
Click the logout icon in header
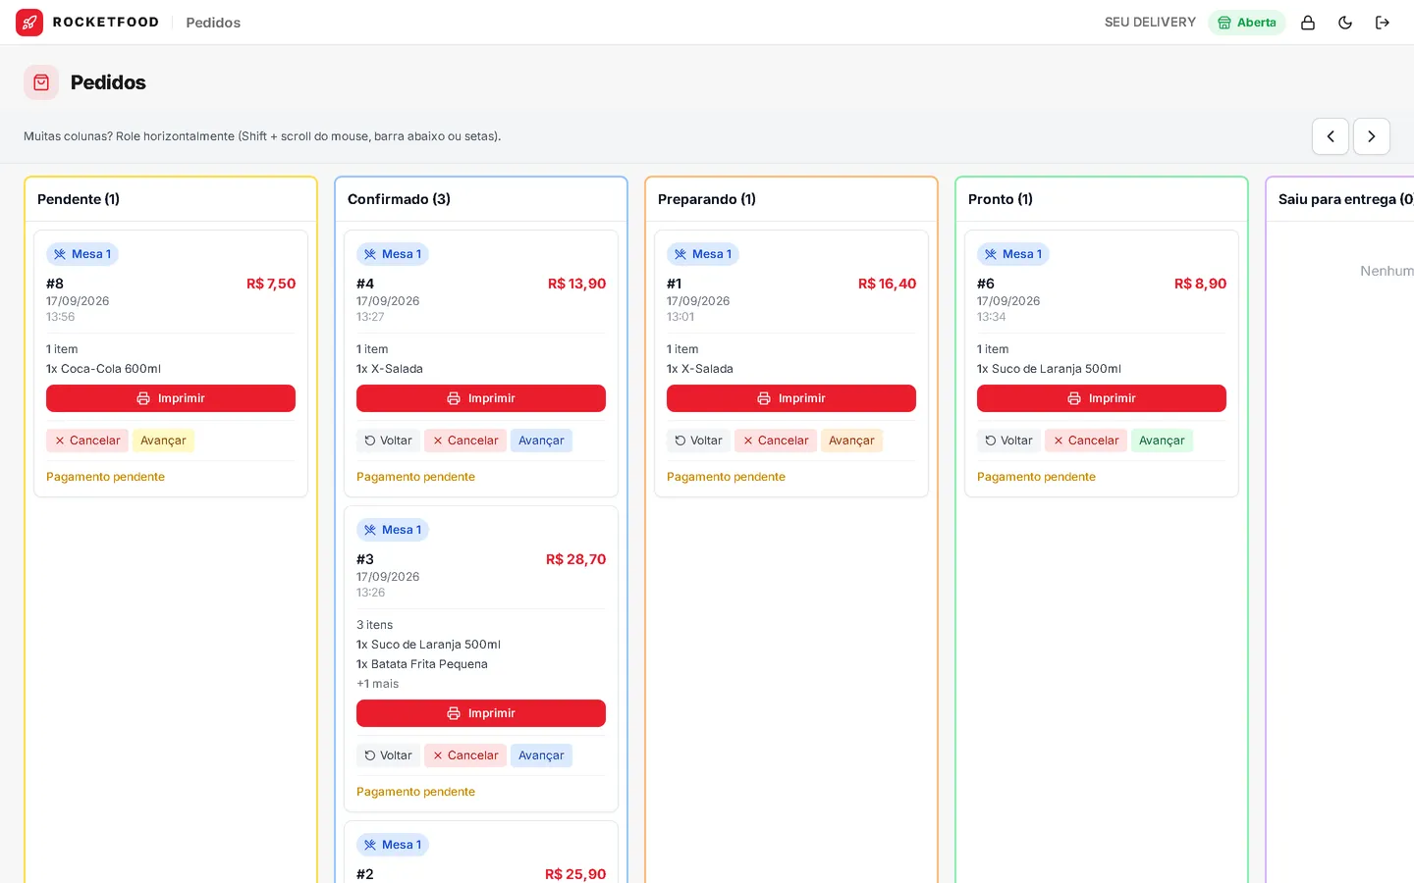(x=1383, y=23)
